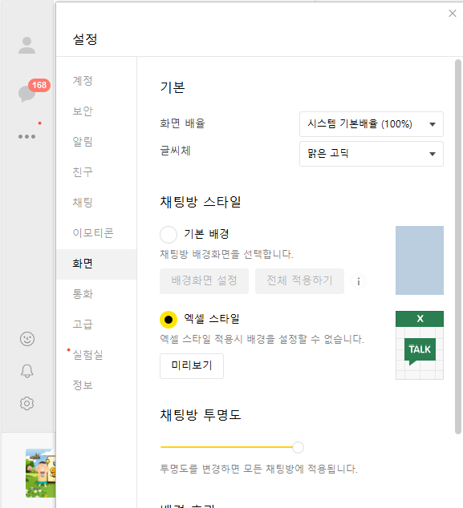
Task: Go to the 고급 settings tab
Action: click(x=83, y=325)
